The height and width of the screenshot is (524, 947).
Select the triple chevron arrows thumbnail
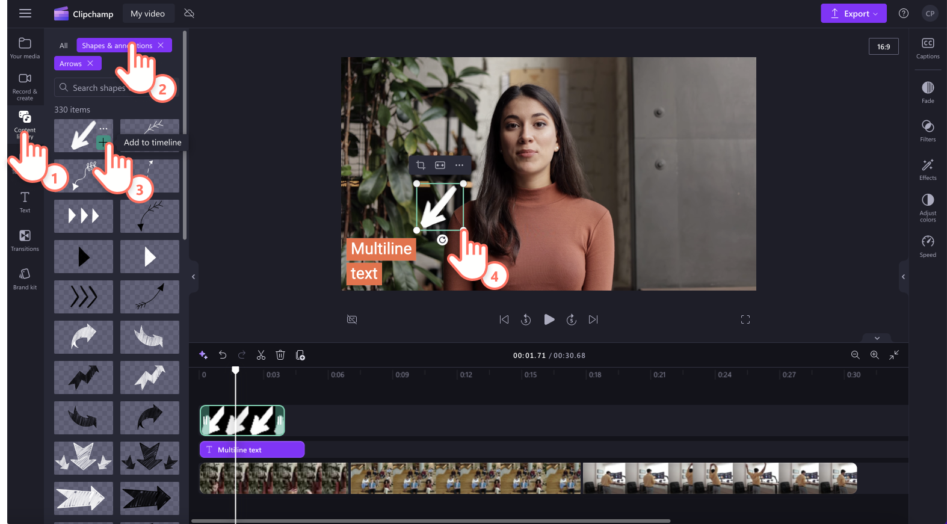(x=84, y=297)
